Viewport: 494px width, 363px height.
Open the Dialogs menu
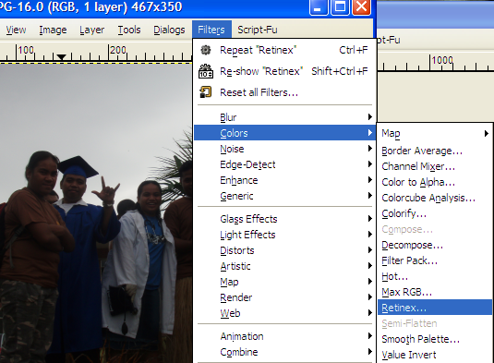coord(169,30)
